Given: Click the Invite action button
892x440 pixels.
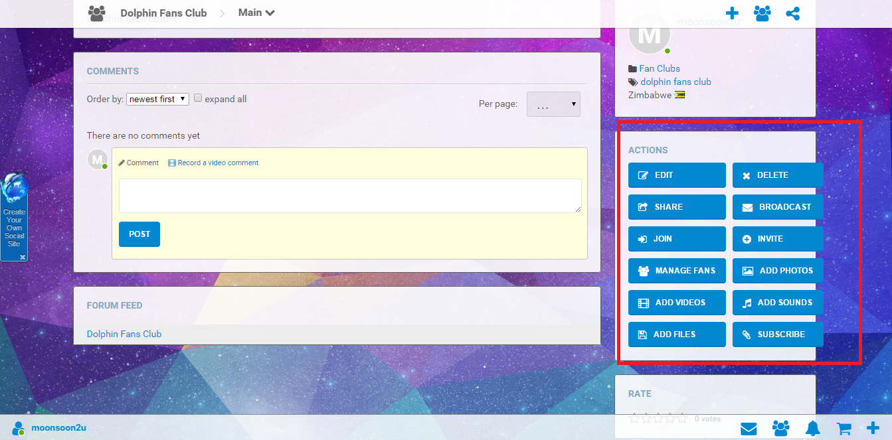Looking at the screenshot, I should tap(778, 239).
